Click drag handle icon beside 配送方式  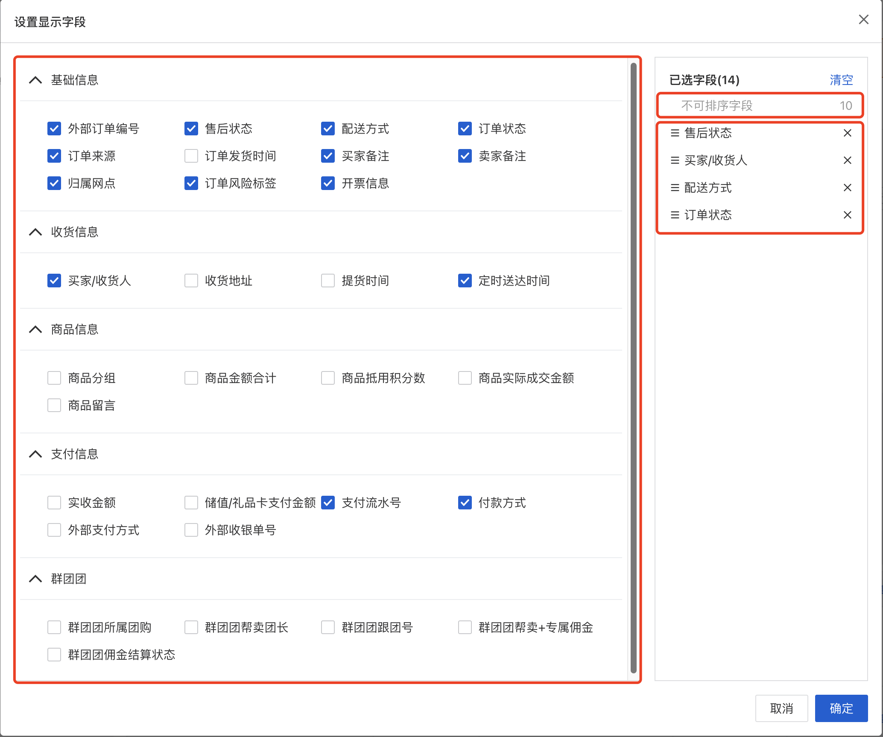pos(675,188)
